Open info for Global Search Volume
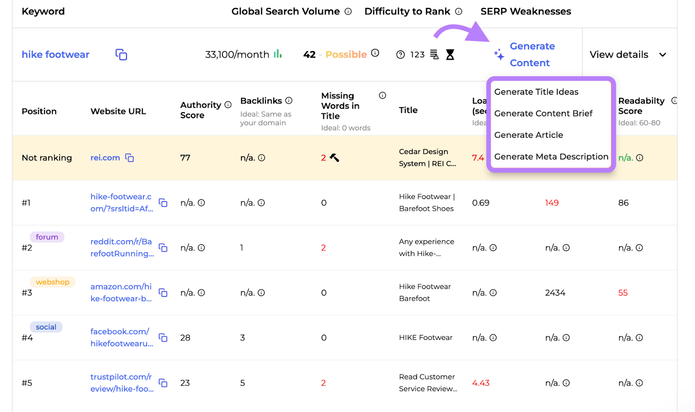Image resolution: width=695 pixels, height=412 pixels. click(348, 12)
